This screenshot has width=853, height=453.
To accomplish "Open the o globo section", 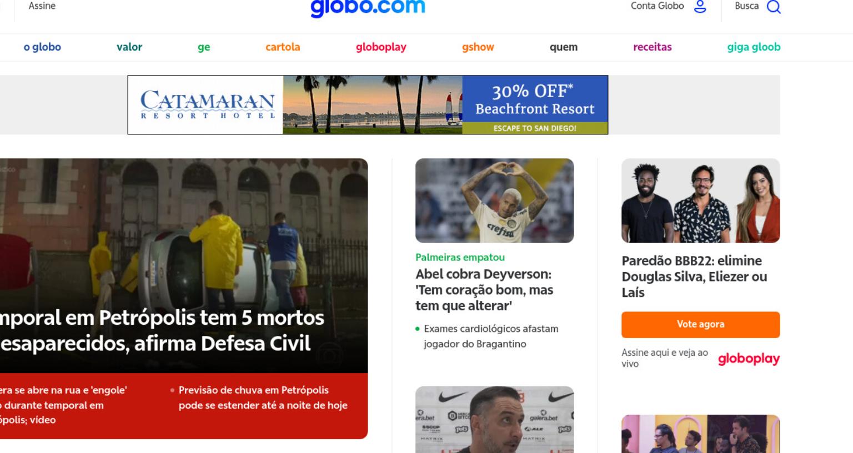I will point(42,47).
